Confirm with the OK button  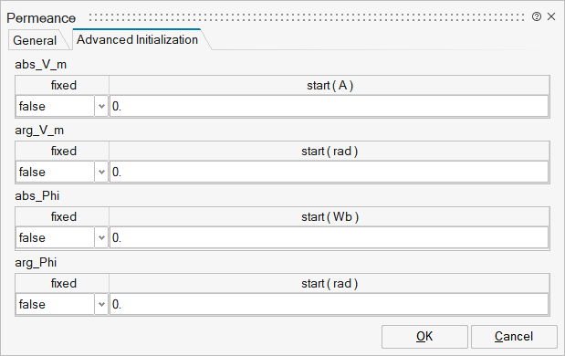(x=424, y=337)
